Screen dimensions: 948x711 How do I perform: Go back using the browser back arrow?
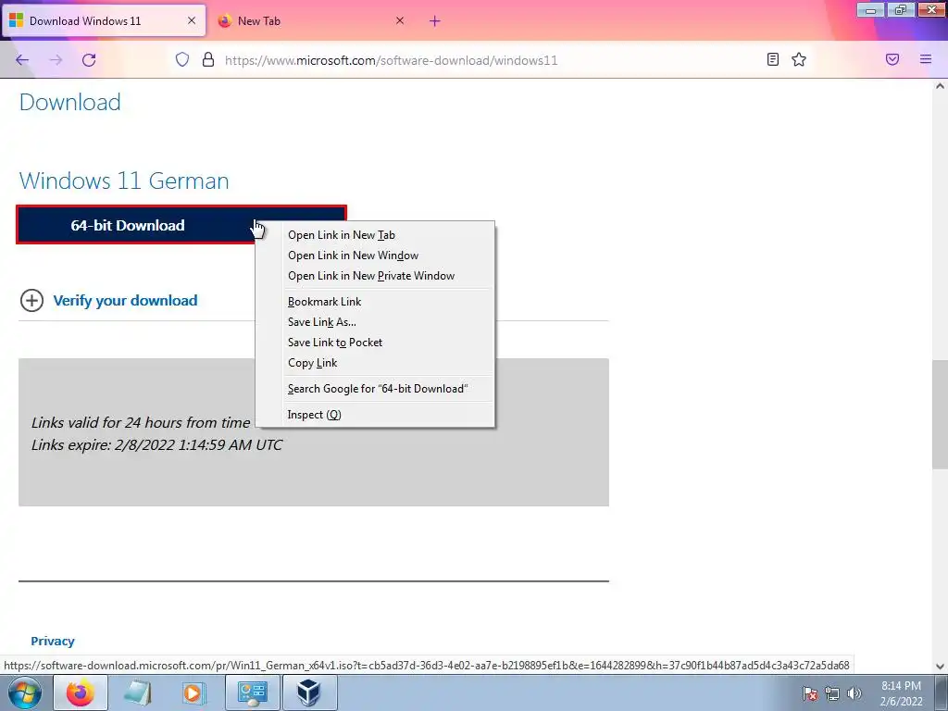point(22,60)
